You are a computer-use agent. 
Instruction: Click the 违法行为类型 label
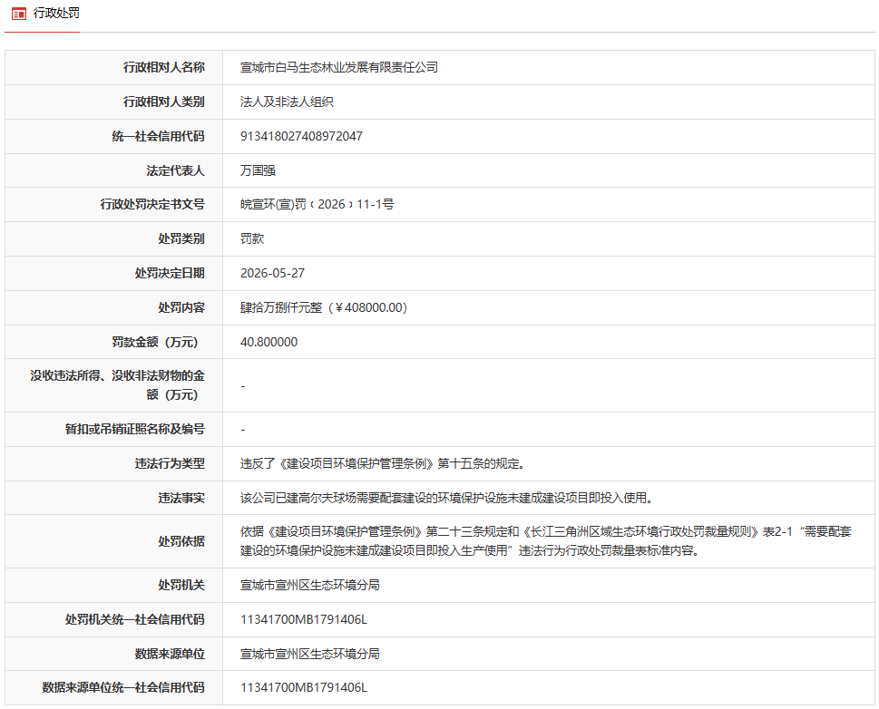point(170,463)
